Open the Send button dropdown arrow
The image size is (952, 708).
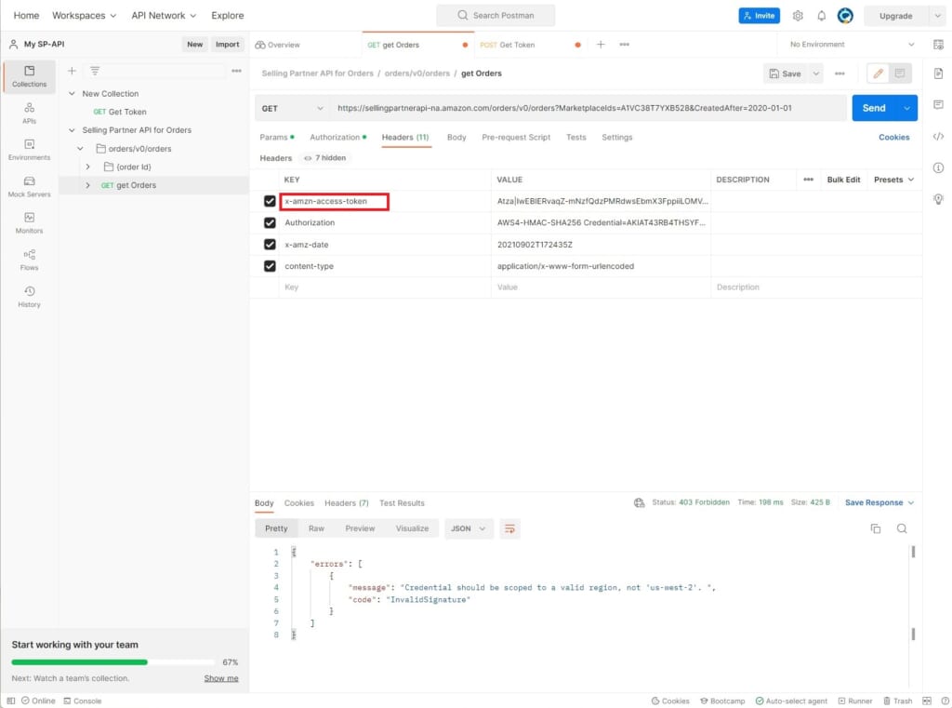(x=906, y=108)
